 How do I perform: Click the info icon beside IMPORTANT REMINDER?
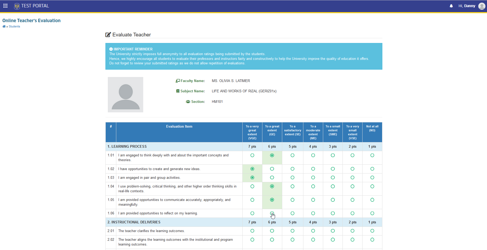coord(111,49)
